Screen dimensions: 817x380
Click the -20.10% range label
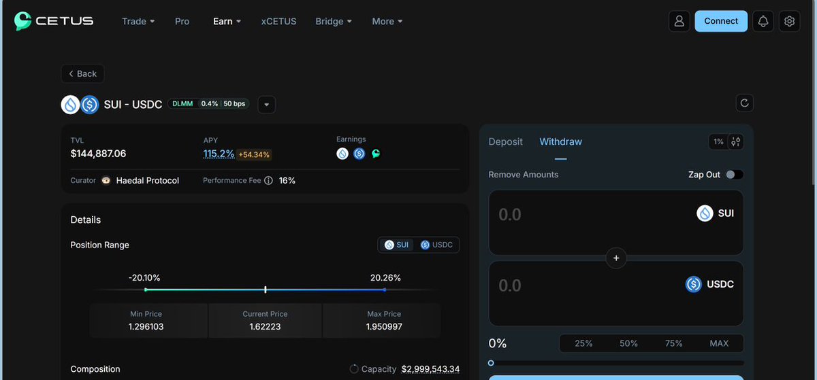click(x=144, y=277)
